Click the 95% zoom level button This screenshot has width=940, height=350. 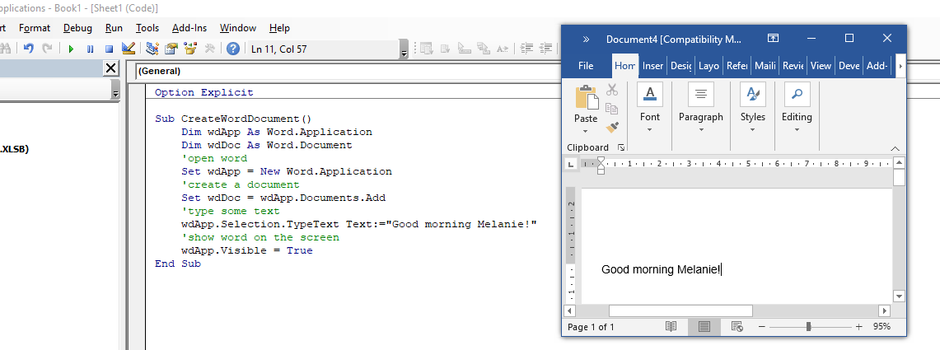882,327
